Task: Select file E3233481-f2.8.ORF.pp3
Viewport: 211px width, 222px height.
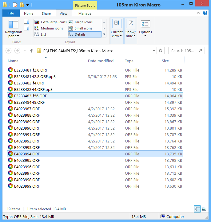Action: [95, 76]
